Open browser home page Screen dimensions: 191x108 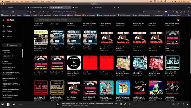(13, 12)
